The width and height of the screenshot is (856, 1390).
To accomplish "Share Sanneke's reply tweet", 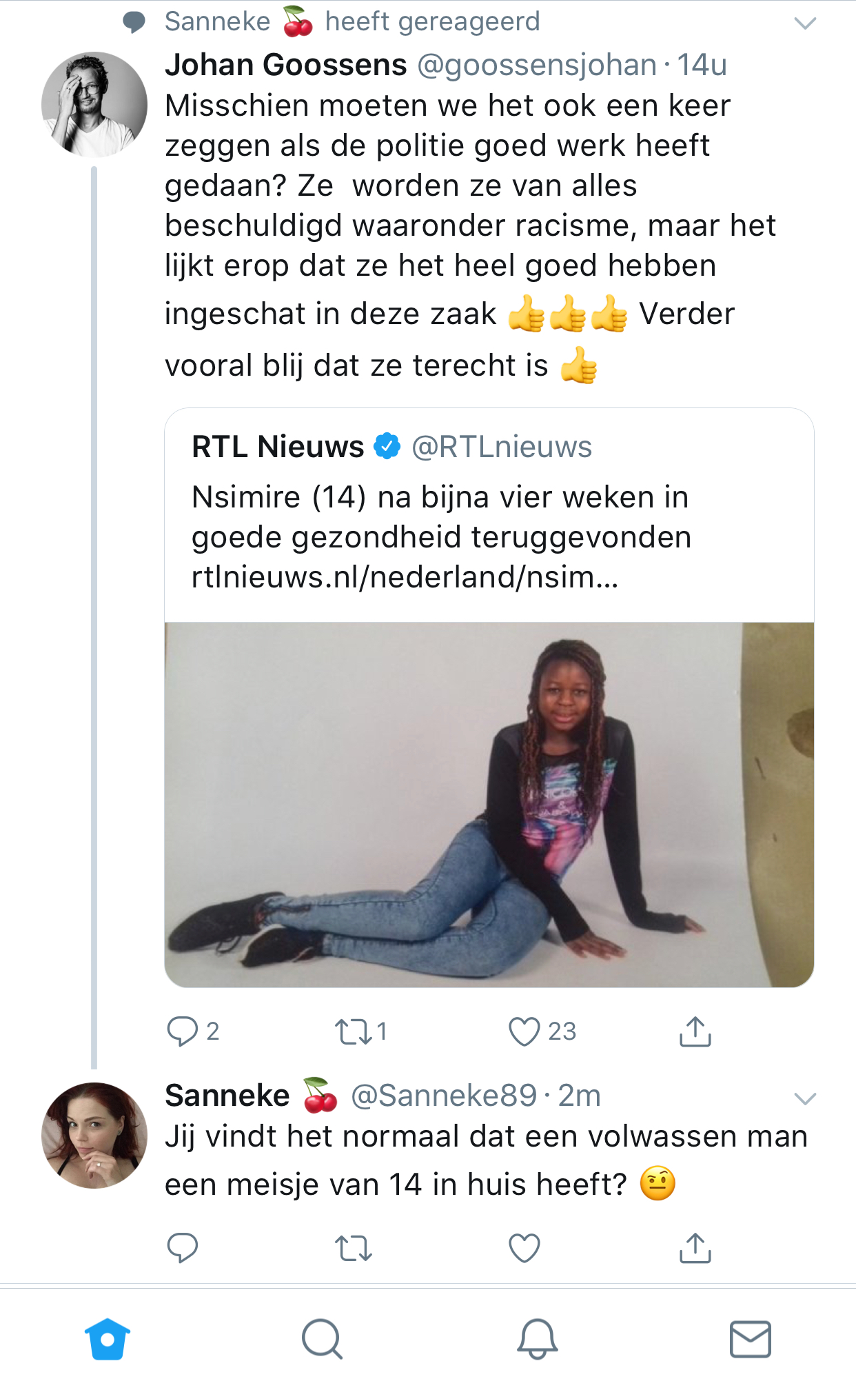I will click(695, 1247).
